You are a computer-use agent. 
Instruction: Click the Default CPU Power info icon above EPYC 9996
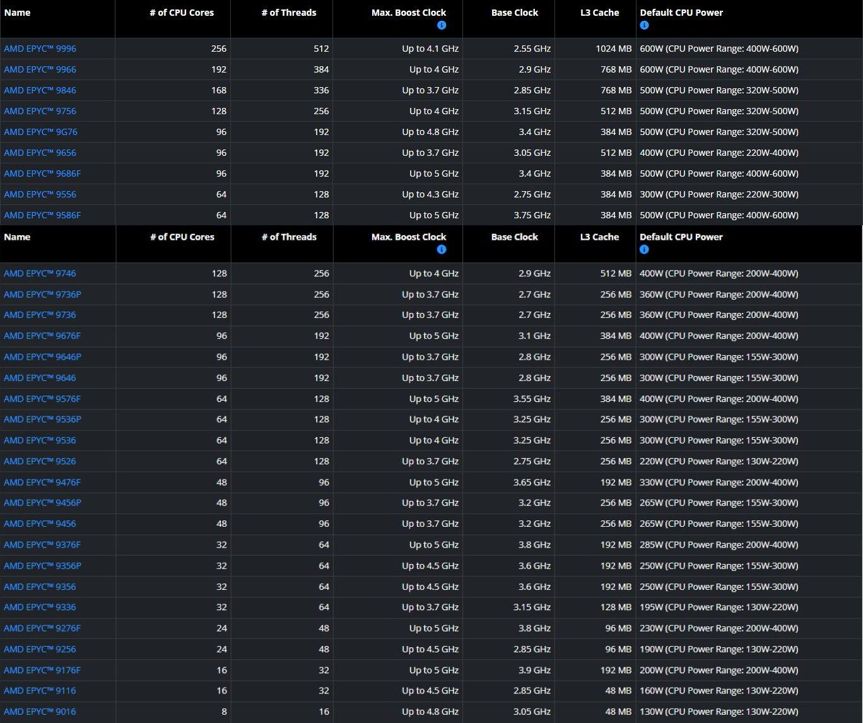point(644,25)
